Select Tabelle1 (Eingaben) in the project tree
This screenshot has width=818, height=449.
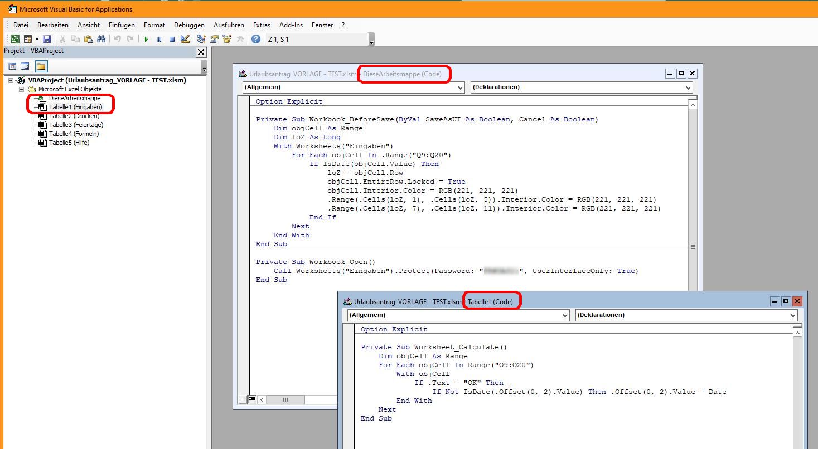pyautogui.click(x=75, y=107)
